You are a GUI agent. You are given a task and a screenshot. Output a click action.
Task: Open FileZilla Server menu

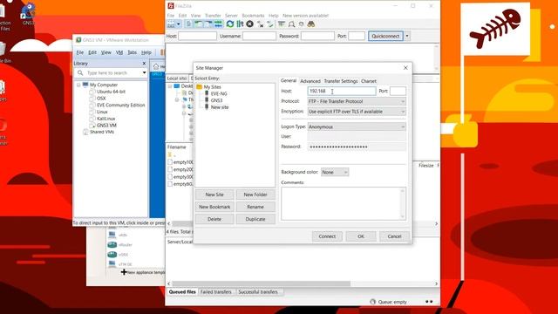[231, 16]
